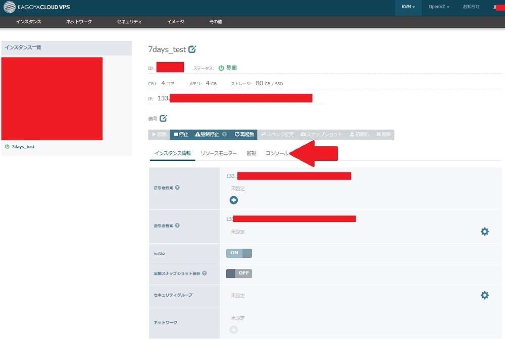
Task: Open the gear settings for 逆引き設定
Action: pyautogui.click(x=484, y=232)
